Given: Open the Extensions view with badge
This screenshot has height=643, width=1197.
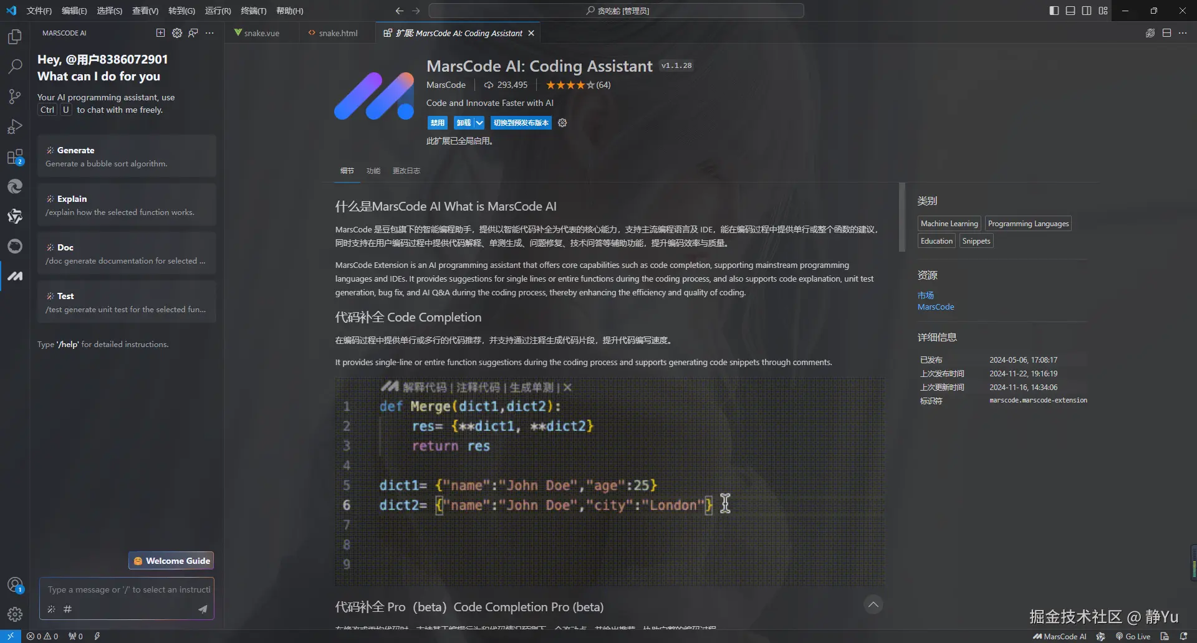Looking at the screenshot, I should tap(15, 156).
